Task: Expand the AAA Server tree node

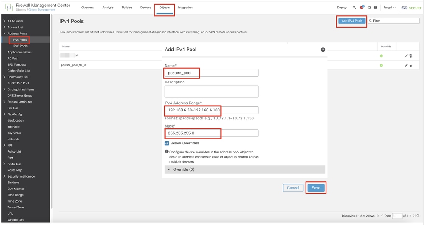Action: pos(4,21)
